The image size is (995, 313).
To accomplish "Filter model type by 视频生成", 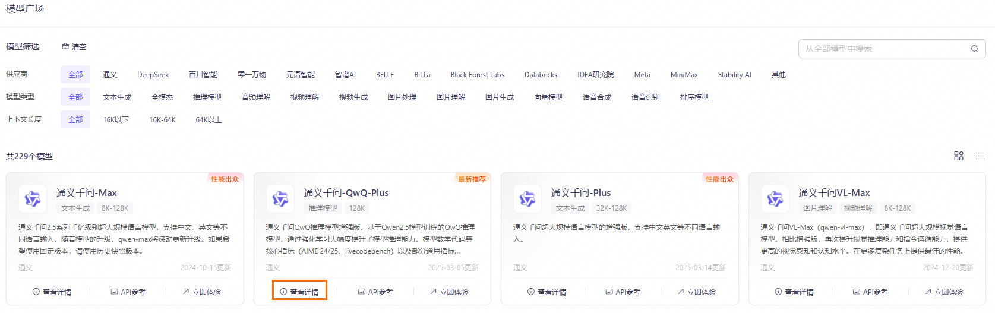I will coord(353,97).
